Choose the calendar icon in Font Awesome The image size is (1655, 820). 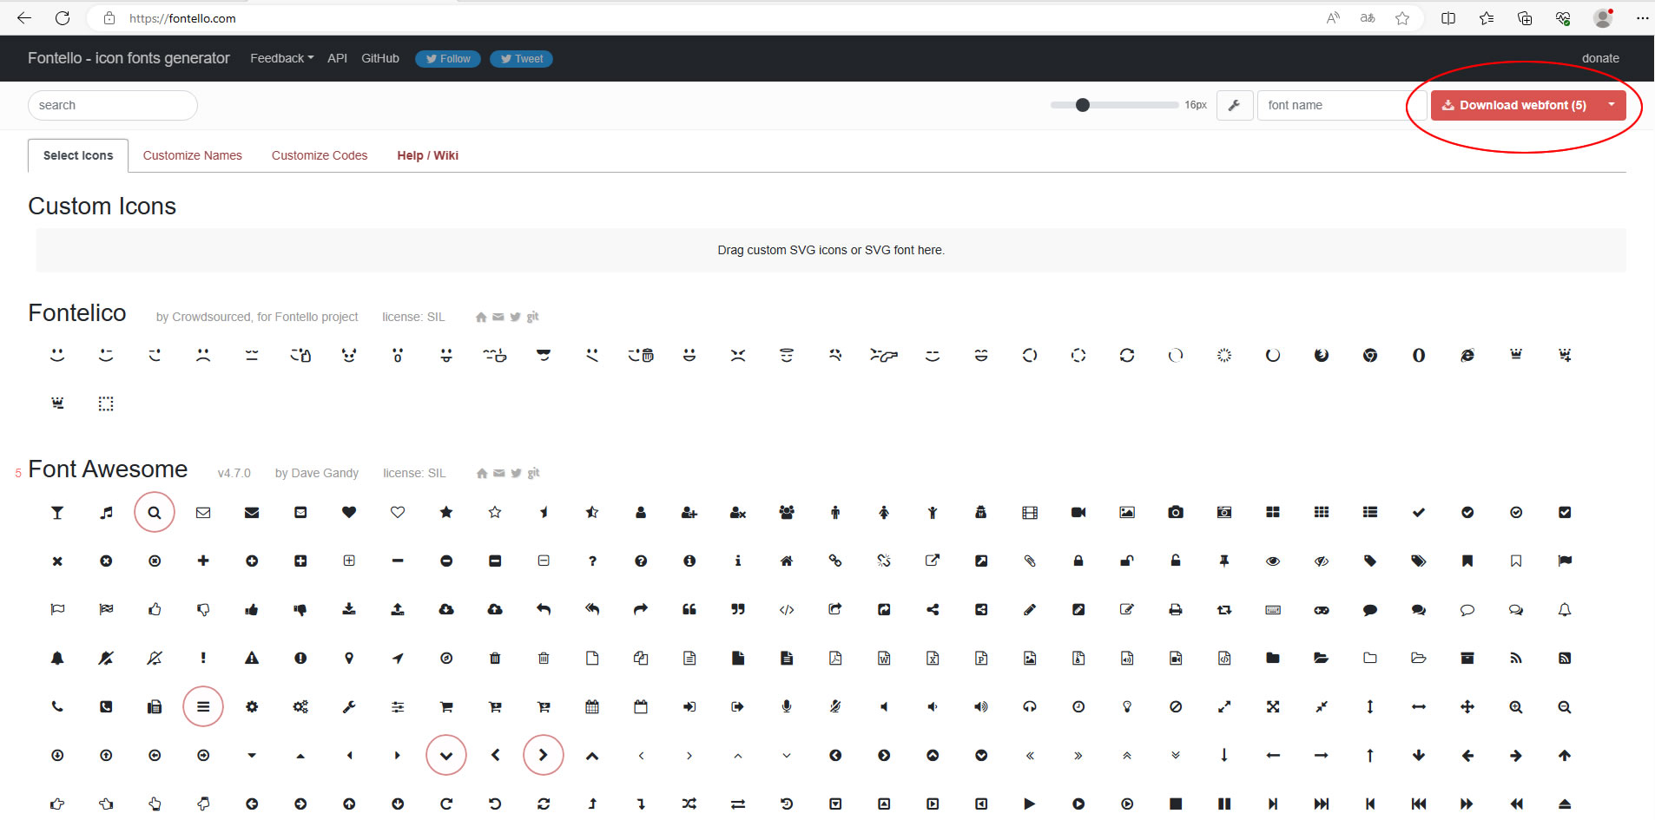point(592,707)
